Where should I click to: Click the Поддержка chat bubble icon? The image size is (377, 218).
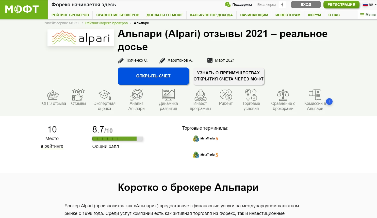coord(228,4)
